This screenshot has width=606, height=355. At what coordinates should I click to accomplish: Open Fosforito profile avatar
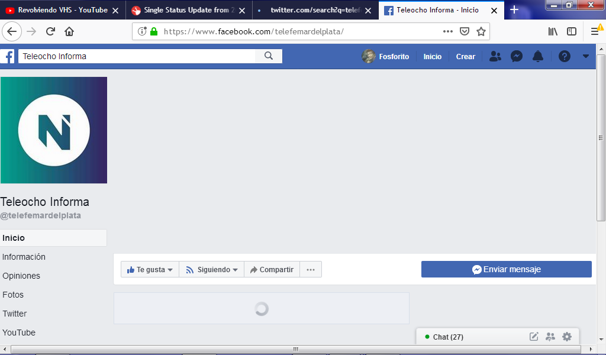(368, 56)
